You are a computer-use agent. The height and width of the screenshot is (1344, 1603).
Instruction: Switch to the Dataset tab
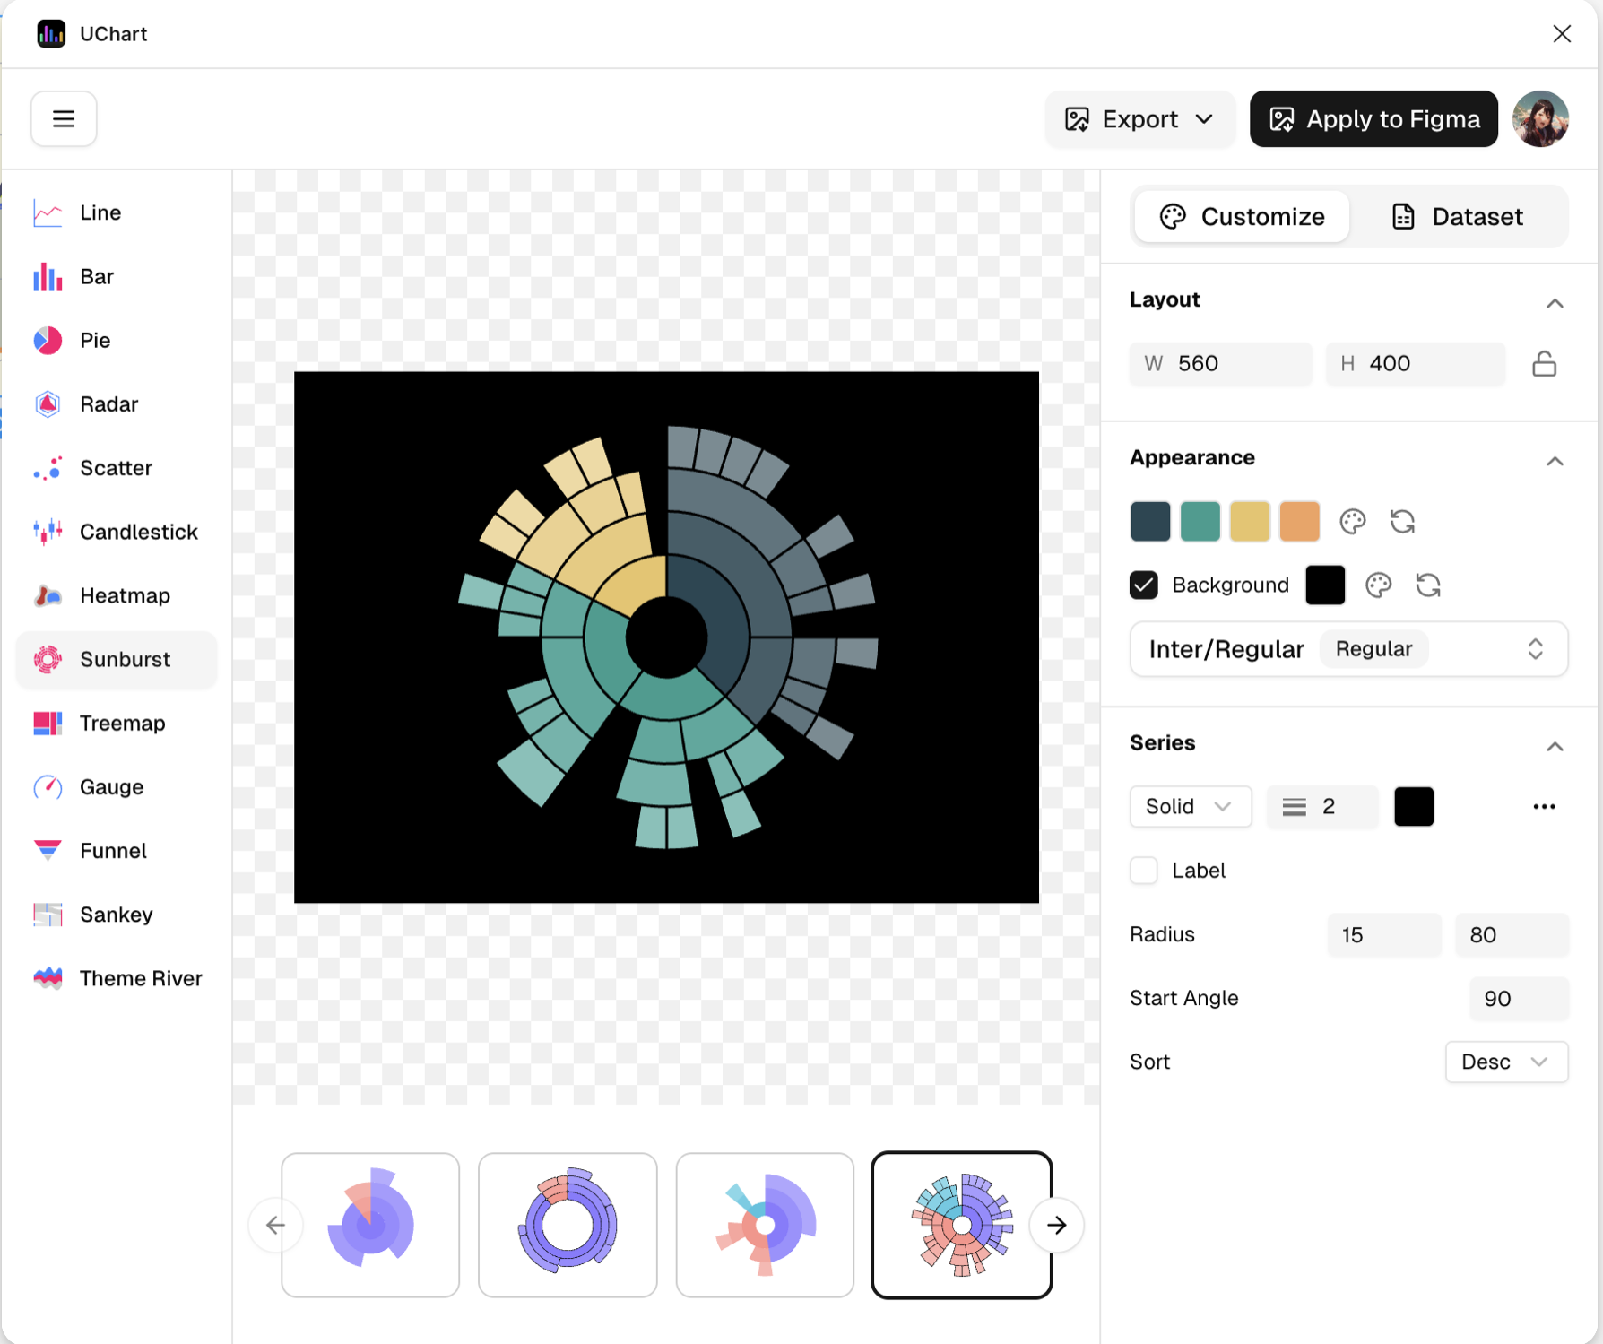point(1458,217)
